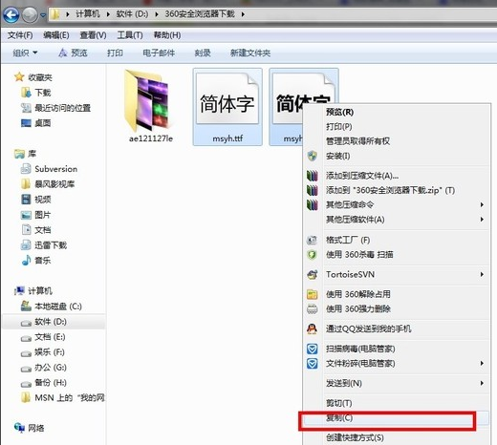Open the 暴风影视库 library
The image size is (497, 445).
[x=48, y=184]
